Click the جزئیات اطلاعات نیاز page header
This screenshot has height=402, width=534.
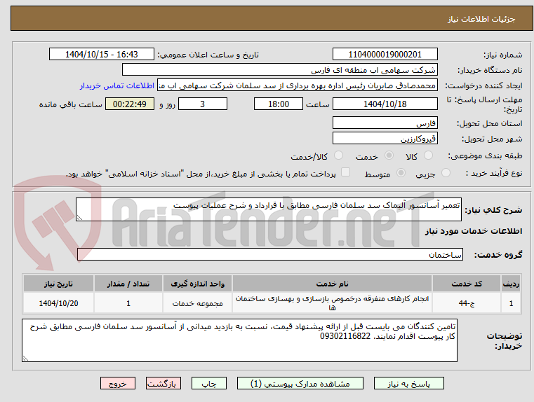(x=481, y=19)
